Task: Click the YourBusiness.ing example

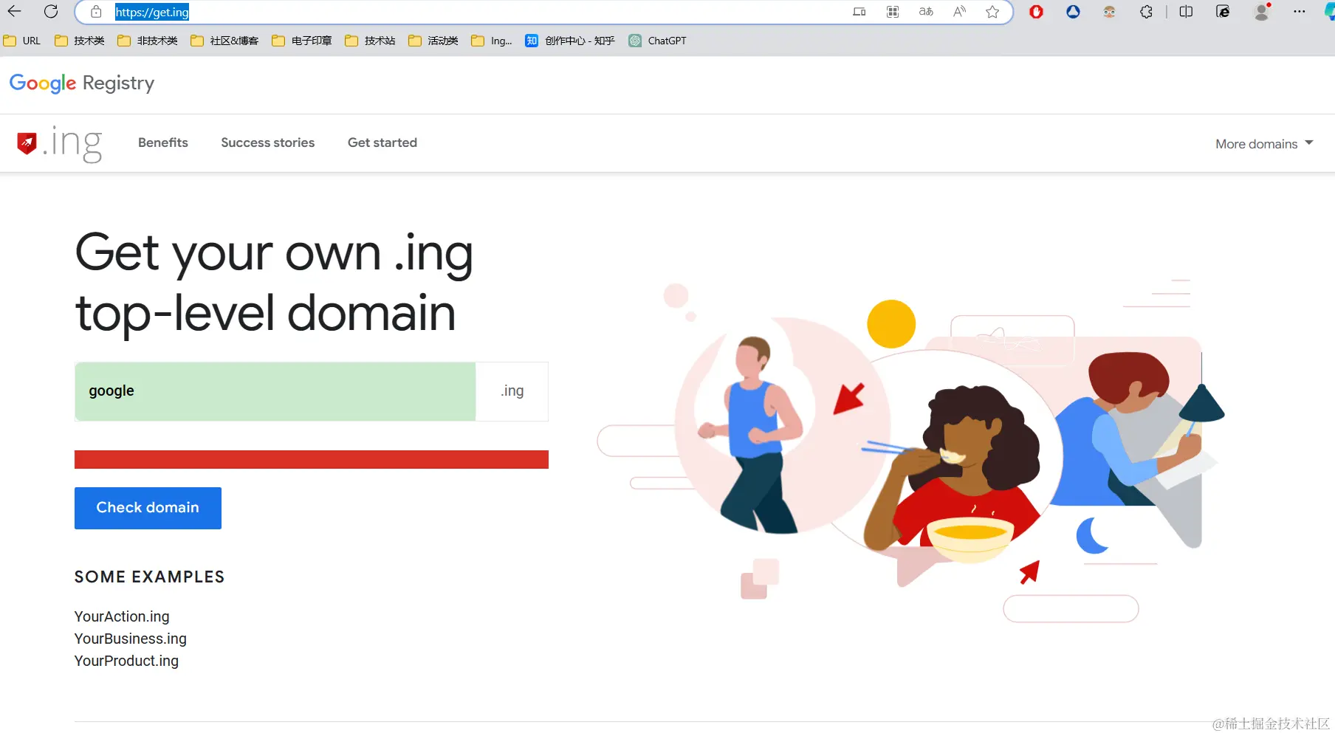Action: (131, 639)
